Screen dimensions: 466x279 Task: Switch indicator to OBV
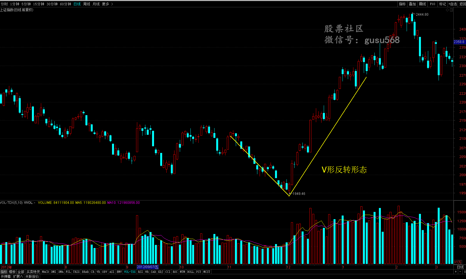click(105, 272)
